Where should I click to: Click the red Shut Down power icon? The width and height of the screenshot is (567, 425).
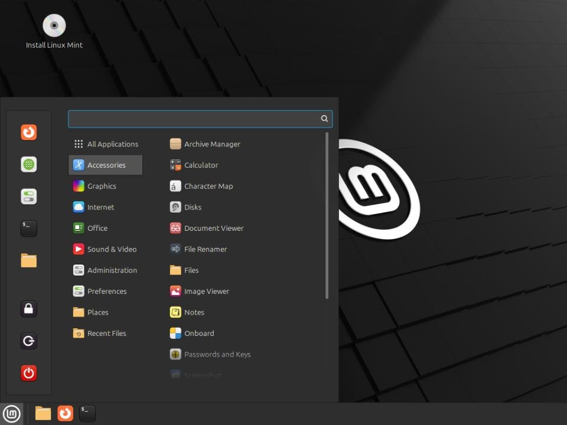(28, 373)
